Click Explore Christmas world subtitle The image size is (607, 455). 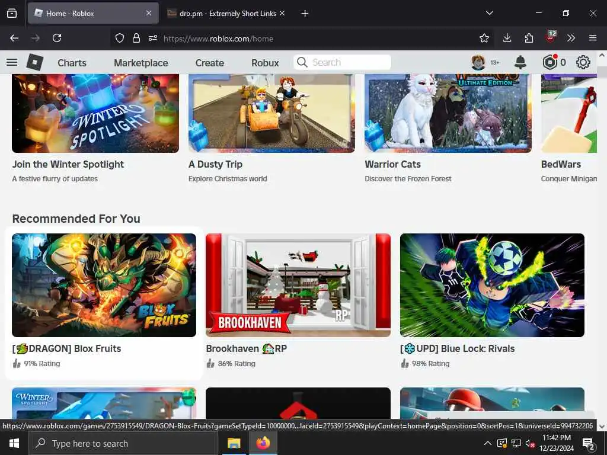228,179
